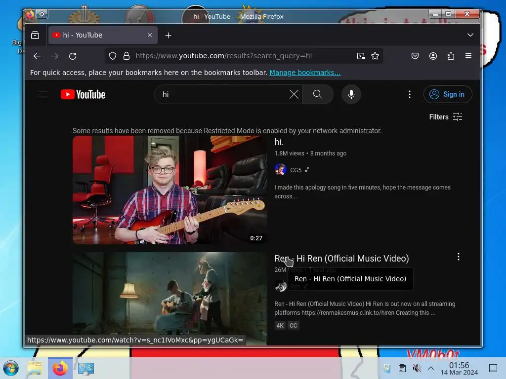This screenshot has width=506, height=379.
Task: Play the 'hi.' video thumbnail
Action: tap(170, 190)
